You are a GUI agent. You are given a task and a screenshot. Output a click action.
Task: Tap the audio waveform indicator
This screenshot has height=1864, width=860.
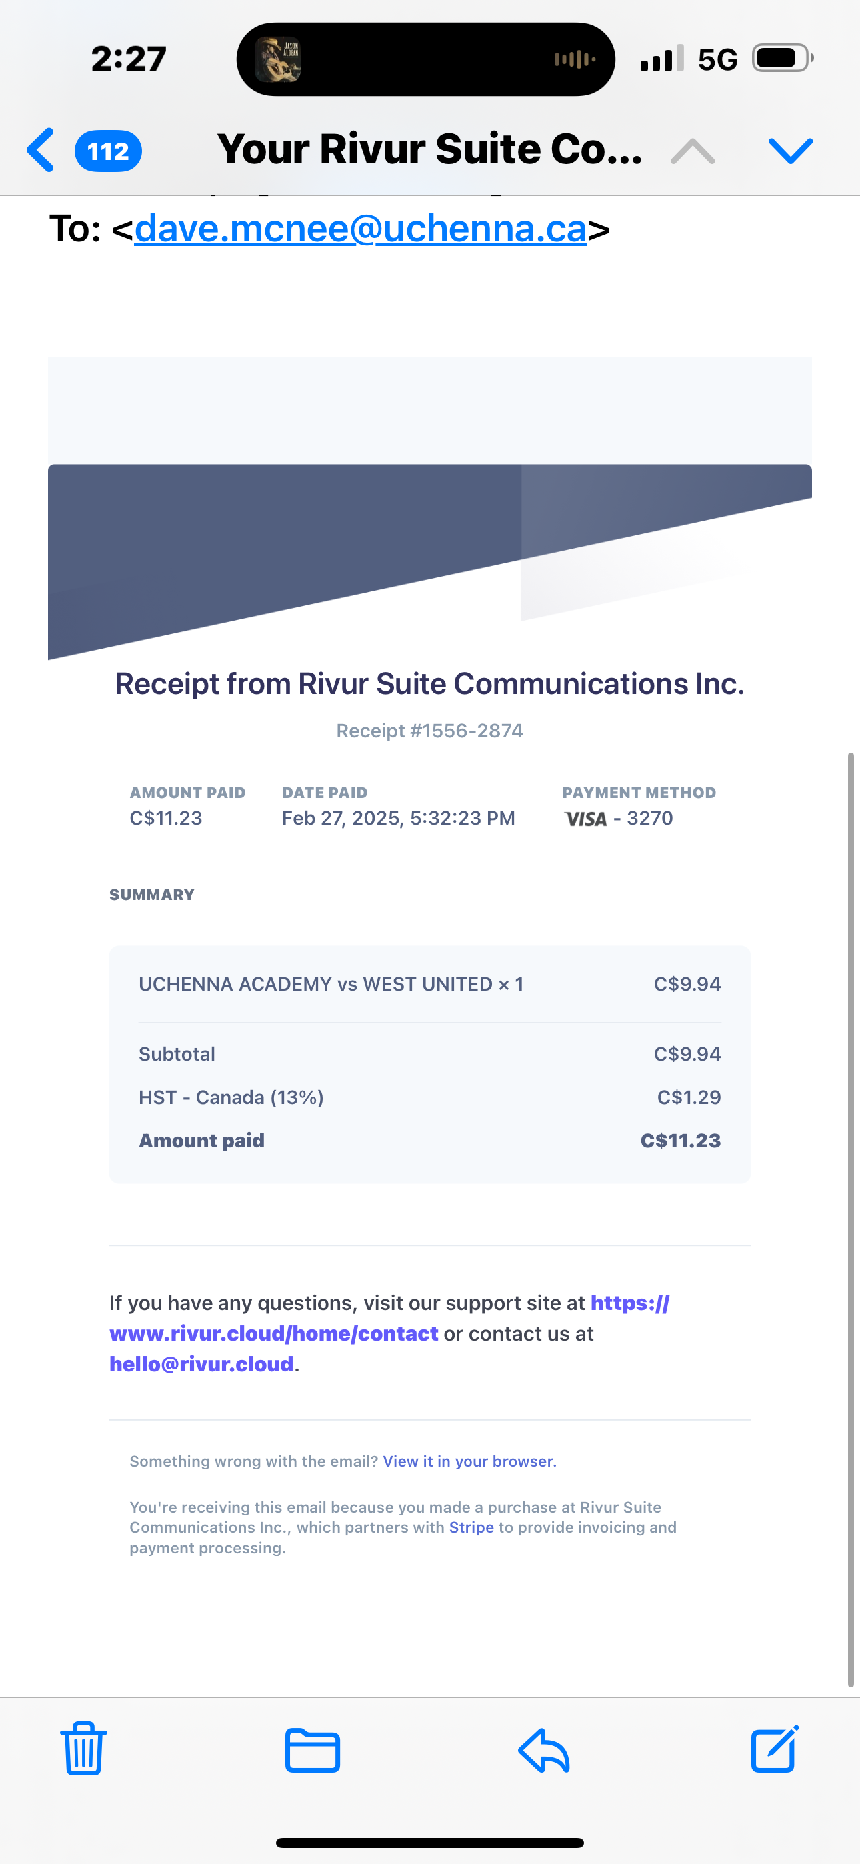coord(575,59)
